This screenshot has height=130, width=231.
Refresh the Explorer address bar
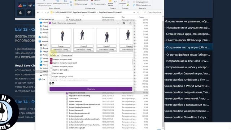point(138,12)
